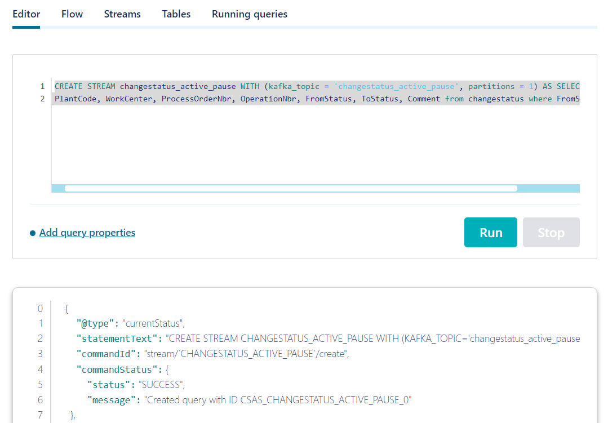Click the 'changestatus_active_pause' string in the editor
This screenshot has width=608, height=423.
click(x=396, y=87)
